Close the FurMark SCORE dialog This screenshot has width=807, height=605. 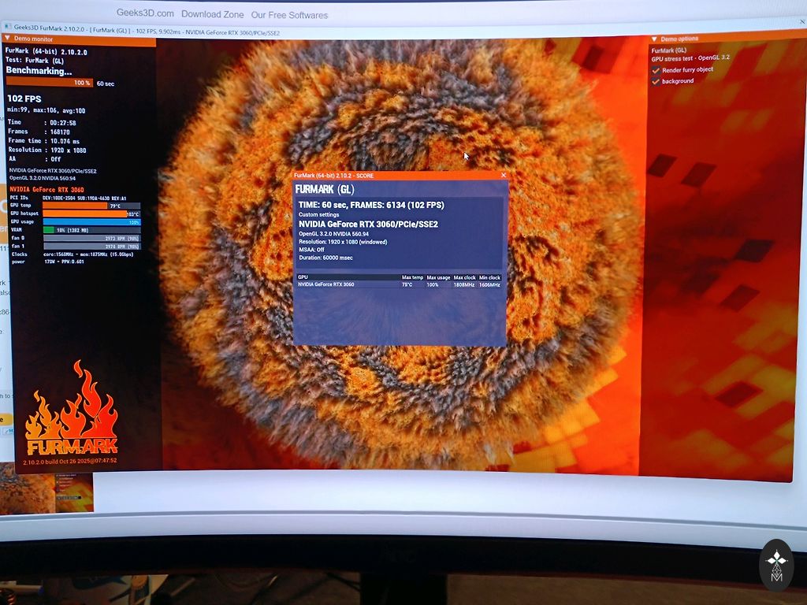pos(504,175)
